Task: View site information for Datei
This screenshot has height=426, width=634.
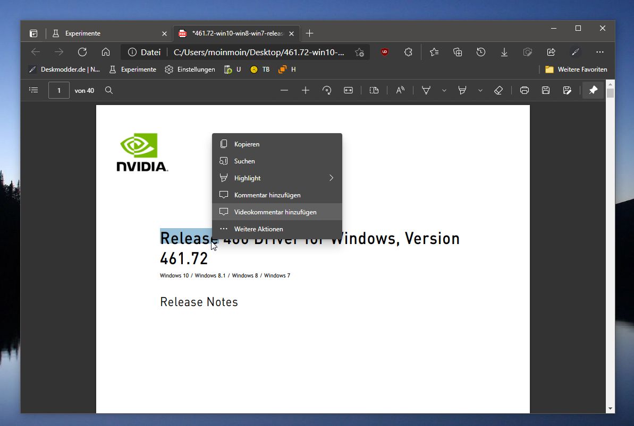Action: coord(145,52)
